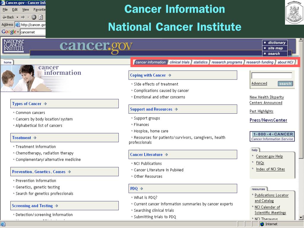Viewport: 304px width, 228px height.
Task: Open the Edit menu
Action: click(15, 9)
